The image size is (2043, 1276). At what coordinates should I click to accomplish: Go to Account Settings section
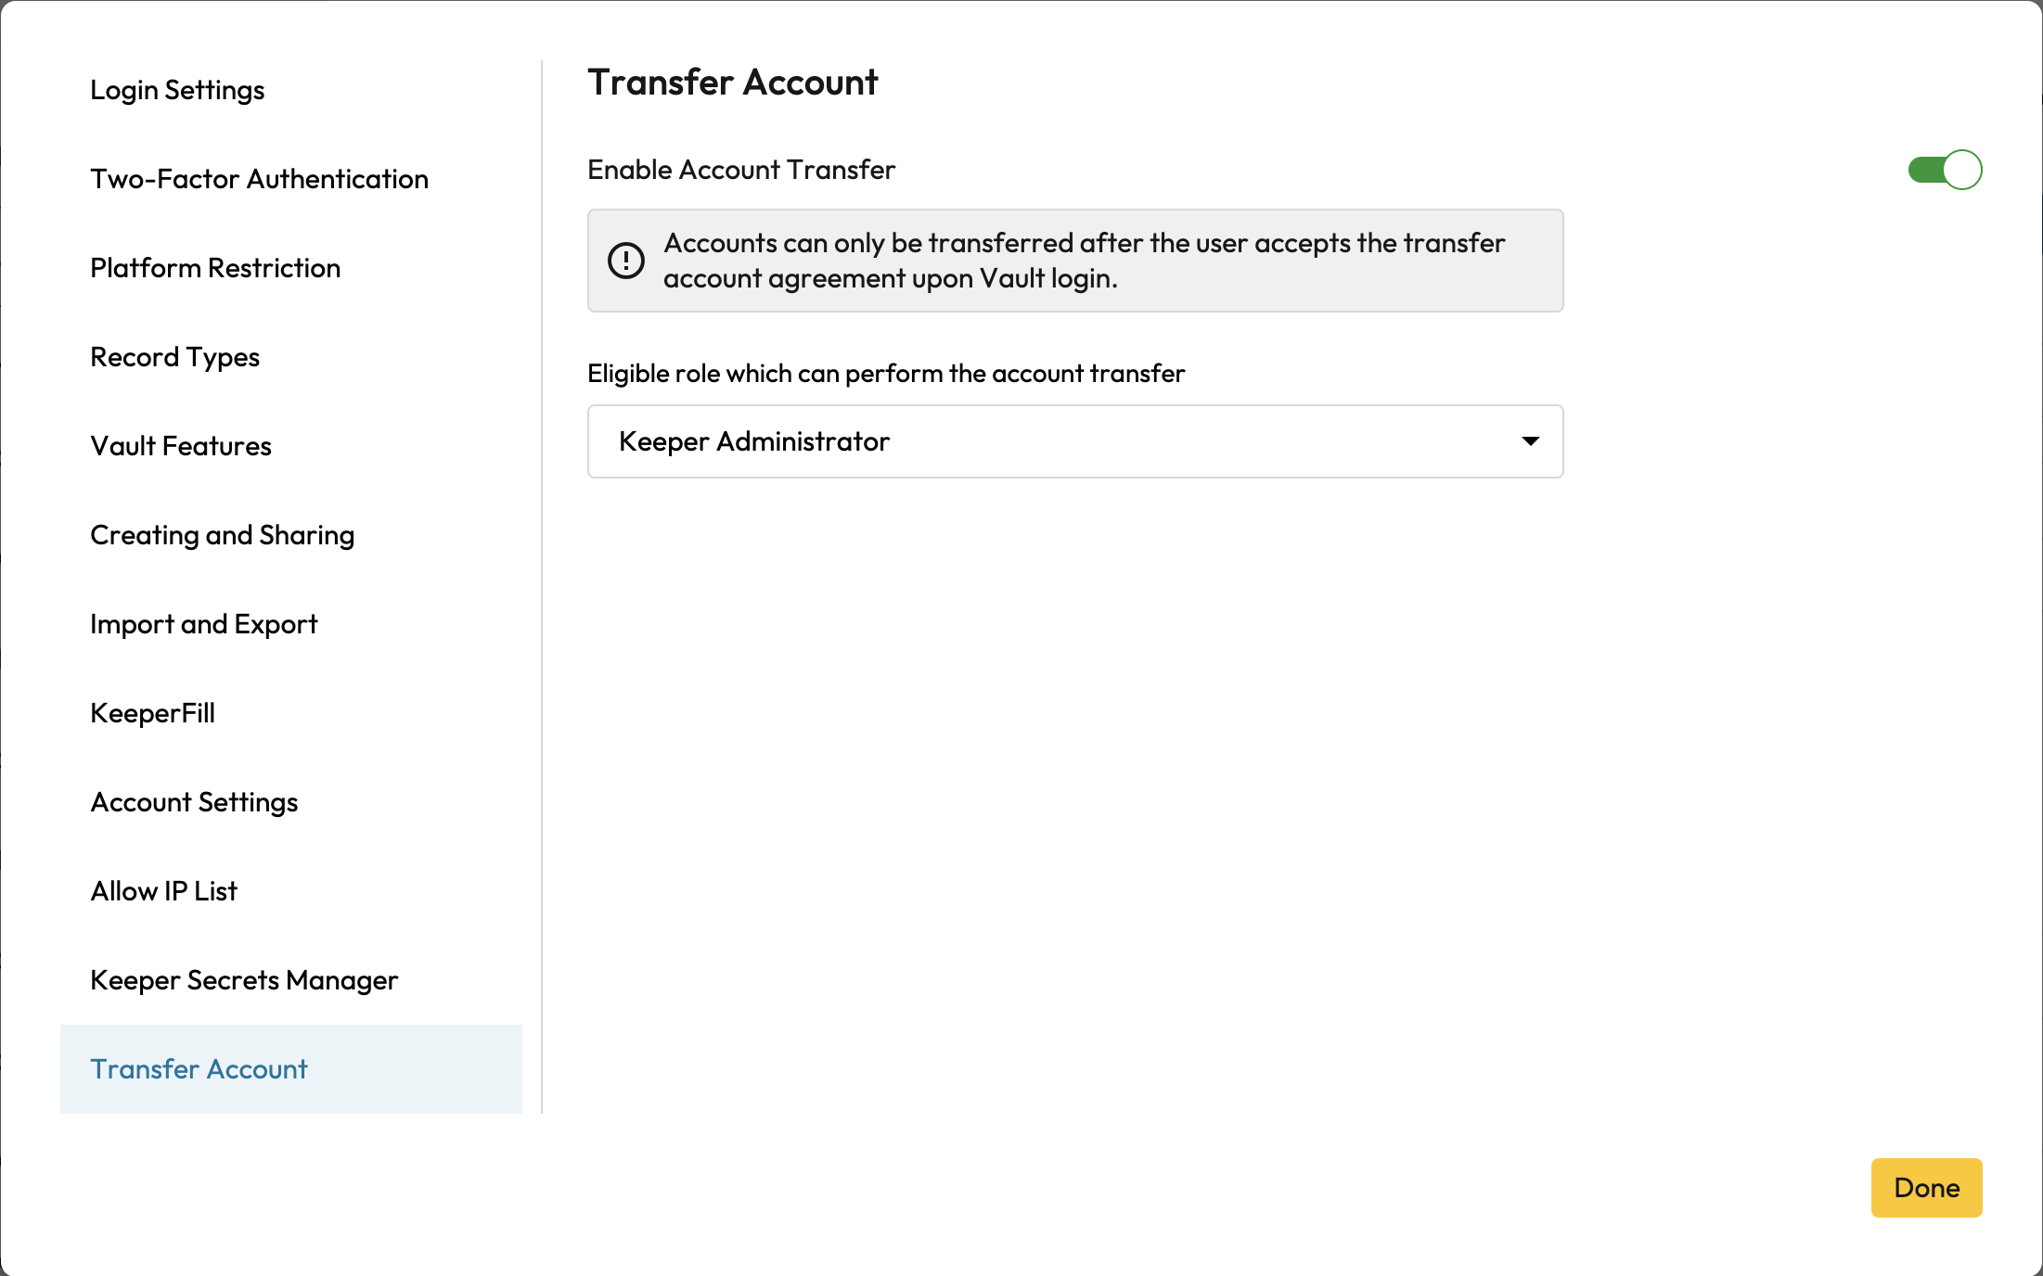[x=194, y=802]
